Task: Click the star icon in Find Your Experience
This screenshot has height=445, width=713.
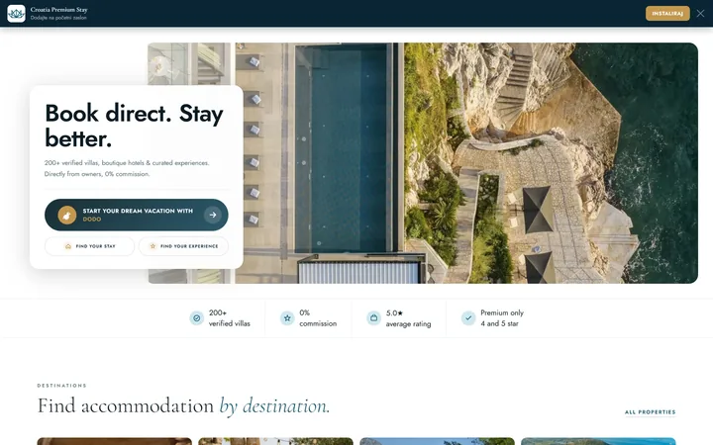Action: [153, 246]
